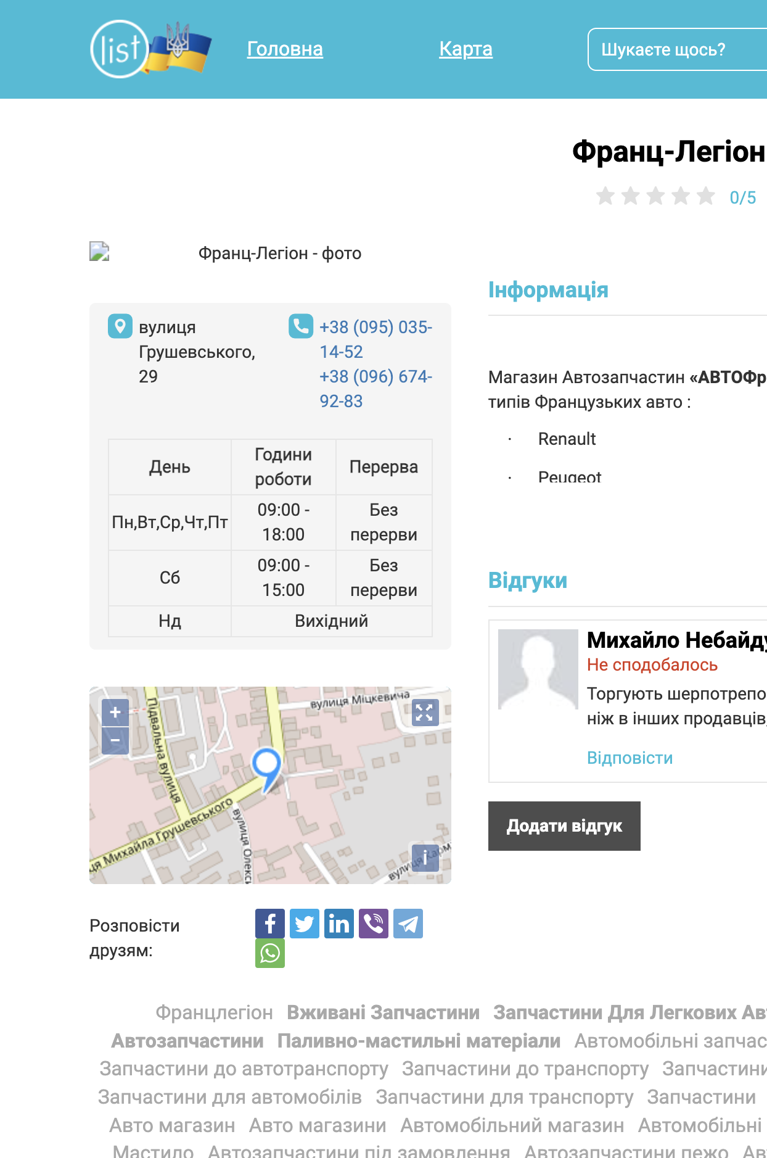Screen dimensions: 767x1158
Task: Open the Головна menu link
Action: tap(285, 49)
